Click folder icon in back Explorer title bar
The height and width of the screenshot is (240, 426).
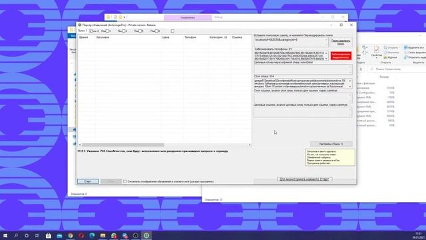click(x=108, y=17)
